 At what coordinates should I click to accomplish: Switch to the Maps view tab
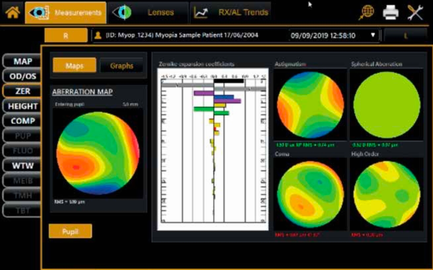coord(74,65)
